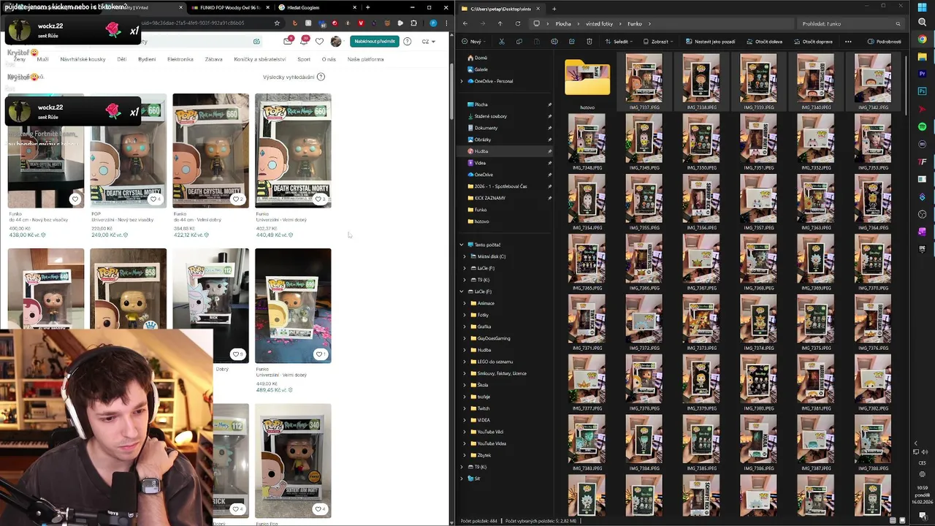Viewport: 935px width, 526px height.
Task: Open the Zábava category menu
Action: coord(213,59)
